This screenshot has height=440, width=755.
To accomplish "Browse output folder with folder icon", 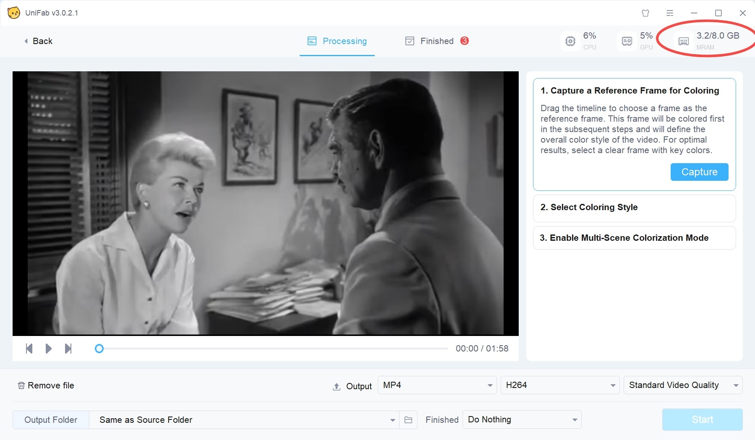I will (408, 420).
